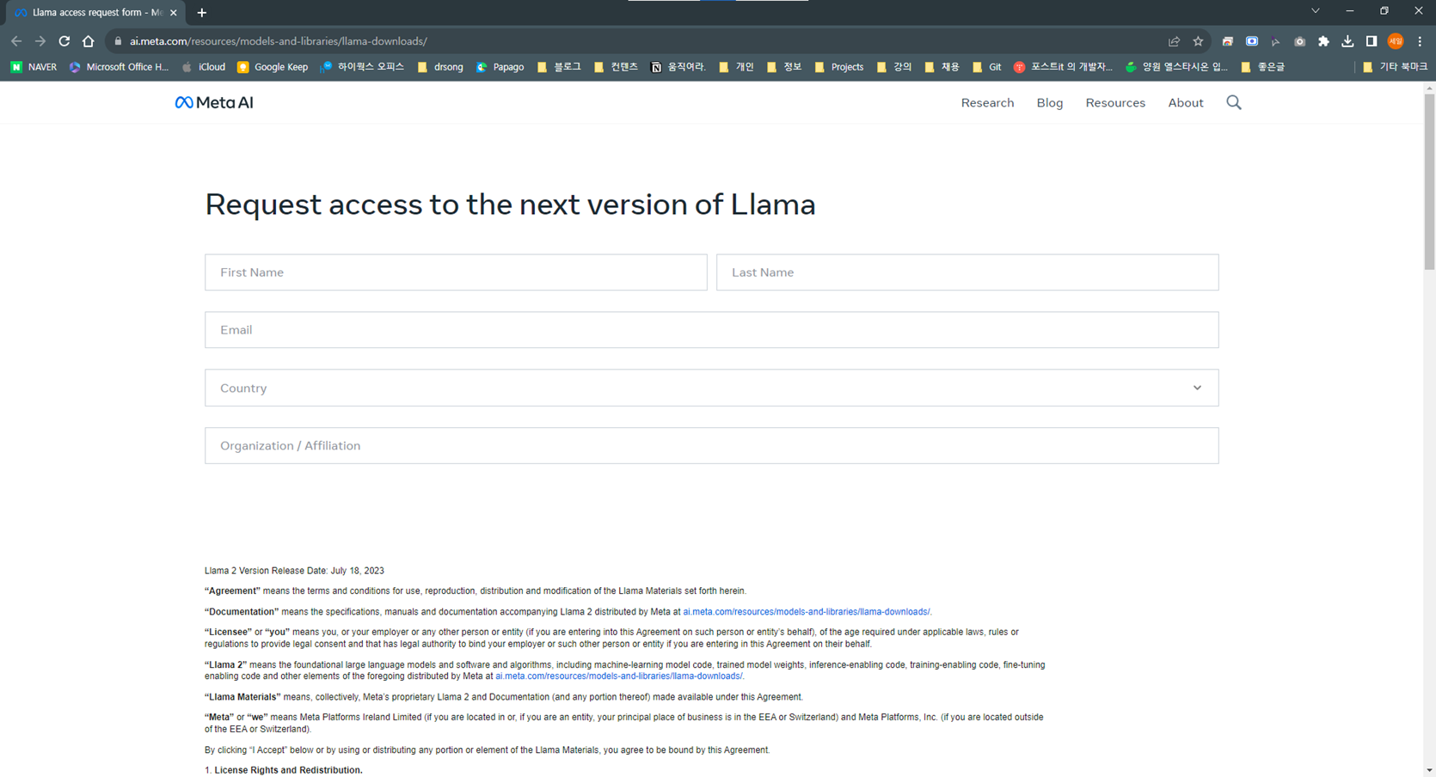This screenshot has height=777, width=1436.
Task: Open the Research menu
Action: (x=987, y=102)
